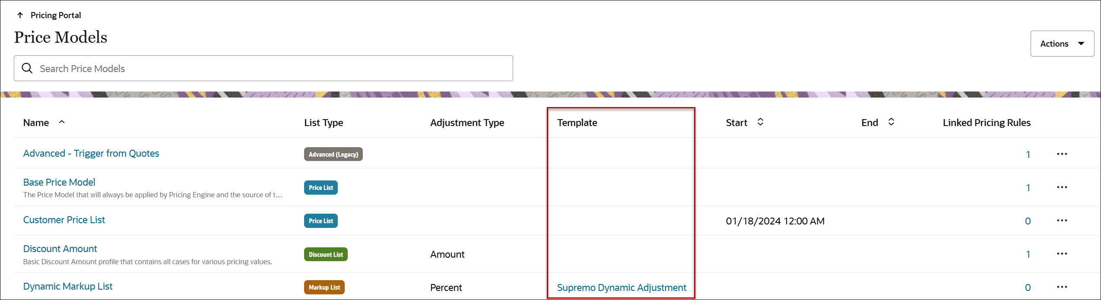Open the Customer Price List link
The width and height of the screenshot is (1101, 300).
pos(64,220)
